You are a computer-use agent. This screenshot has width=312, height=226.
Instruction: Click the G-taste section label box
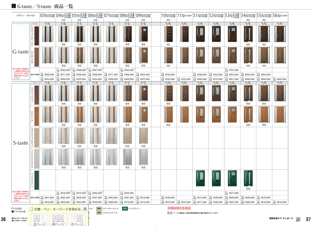21,52
